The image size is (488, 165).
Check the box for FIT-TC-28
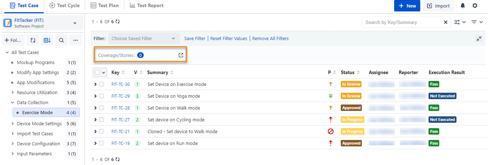(x=101, y=108)
